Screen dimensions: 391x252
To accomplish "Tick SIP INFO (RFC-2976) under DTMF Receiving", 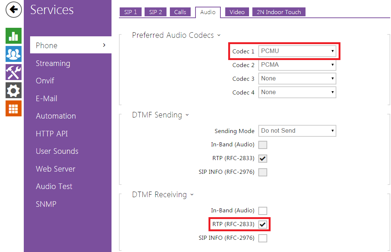I will coord(263,238).
